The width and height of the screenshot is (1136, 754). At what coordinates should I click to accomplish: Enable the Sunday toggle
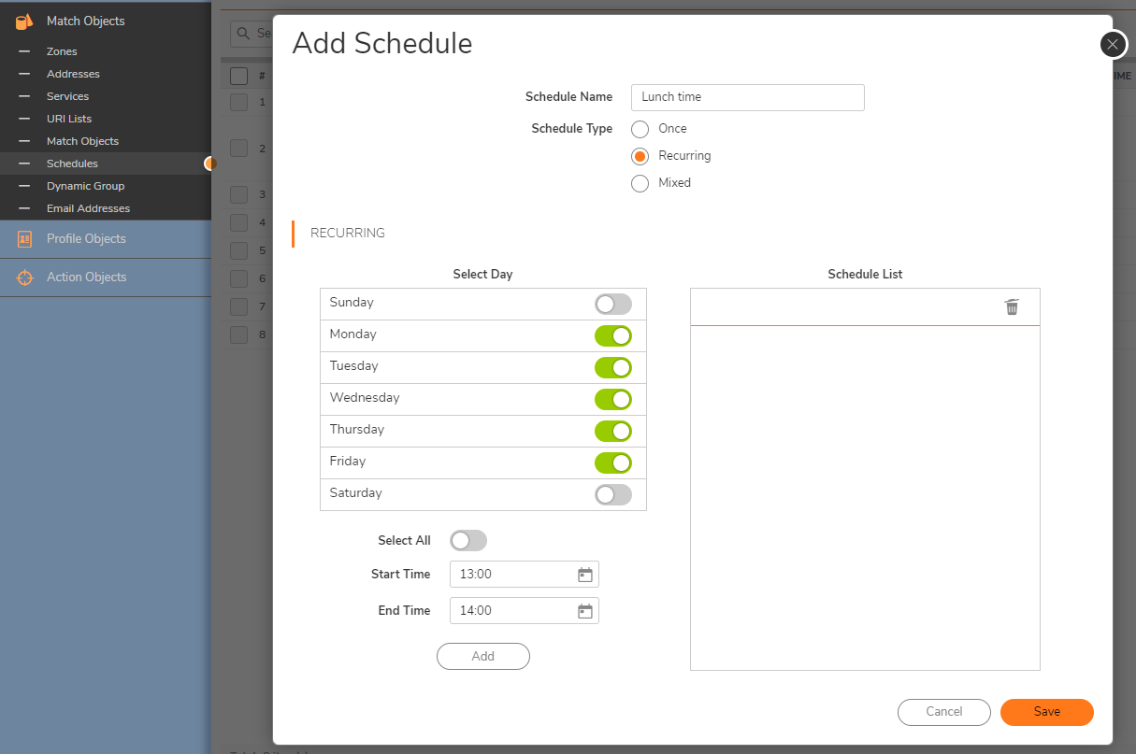click(612, 304)
